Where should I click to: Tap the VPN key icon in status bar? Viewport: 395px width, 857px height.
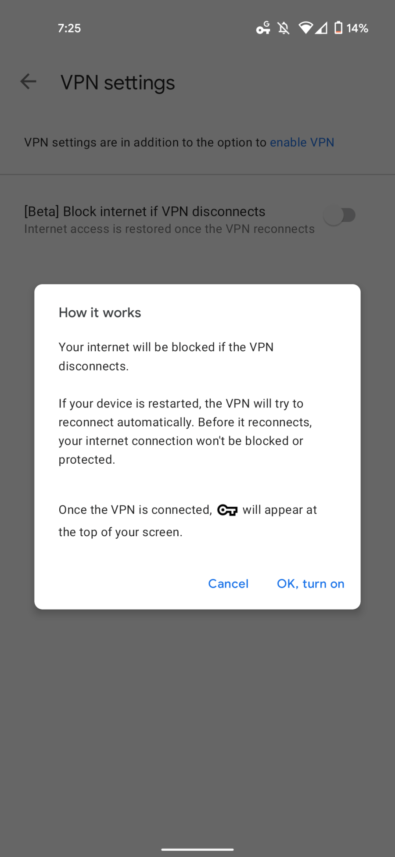point(263,28)
